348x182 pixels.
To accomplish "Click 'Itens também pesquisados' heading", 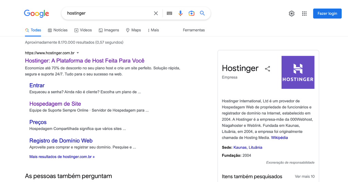I will [x=252, y=177].
